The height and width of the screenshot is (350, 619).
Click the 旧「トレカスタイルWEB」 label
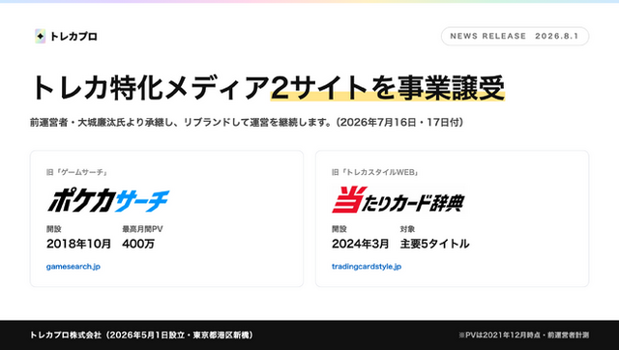(375, 172)
